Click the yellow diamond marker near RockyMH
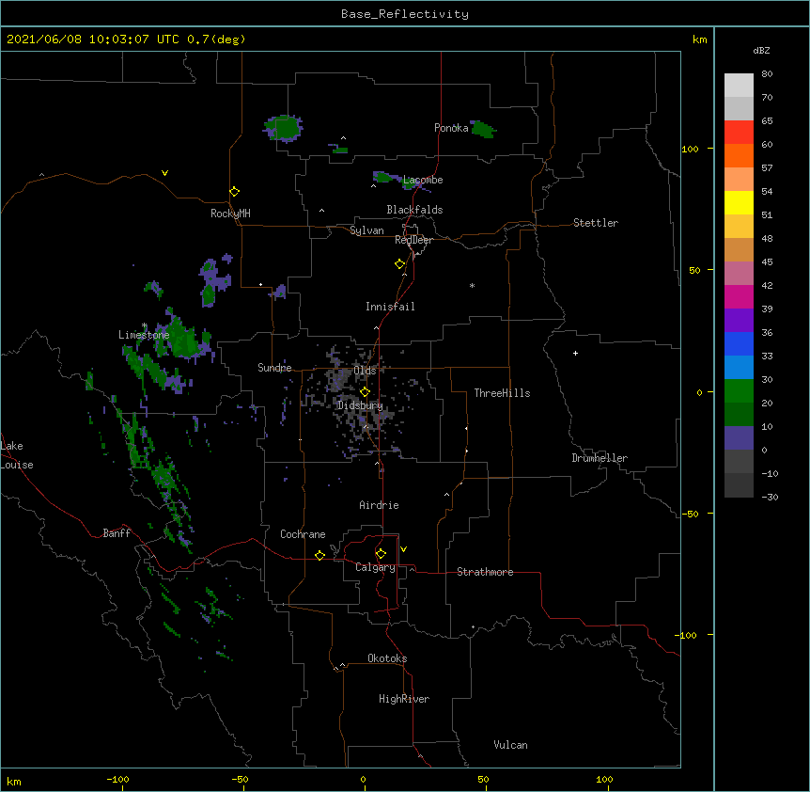The width and height of the screenshot is (810, 792). coord(234,192)
